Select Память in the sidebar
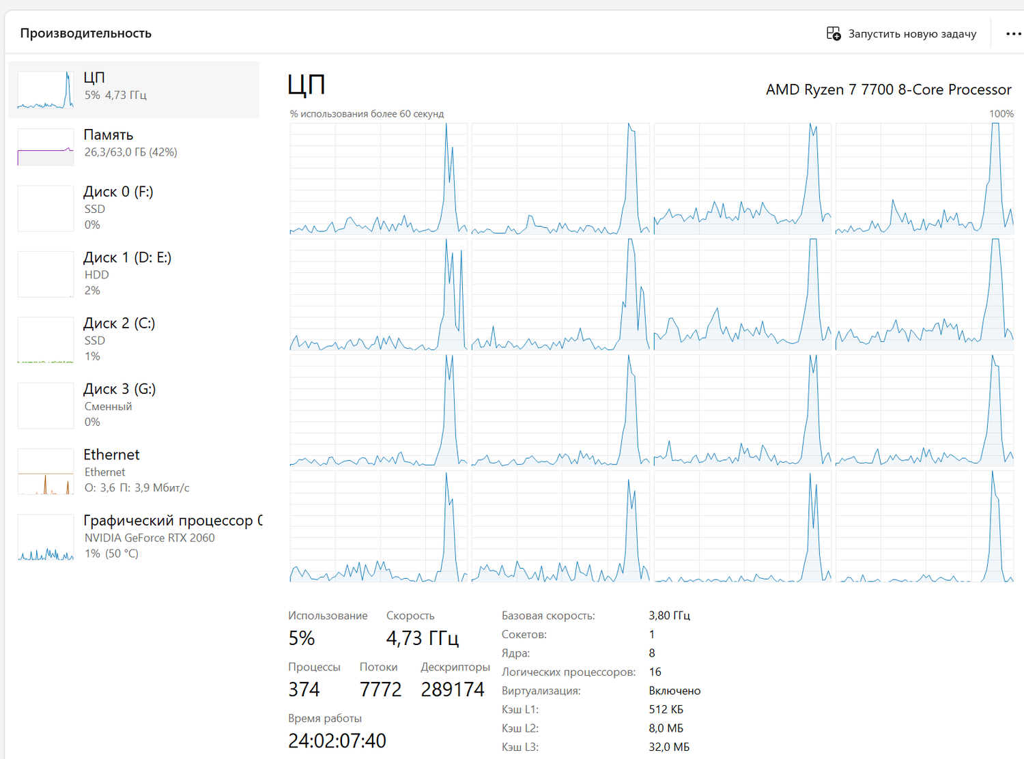Screen dimensions: 1024x759 coord(134,147)
